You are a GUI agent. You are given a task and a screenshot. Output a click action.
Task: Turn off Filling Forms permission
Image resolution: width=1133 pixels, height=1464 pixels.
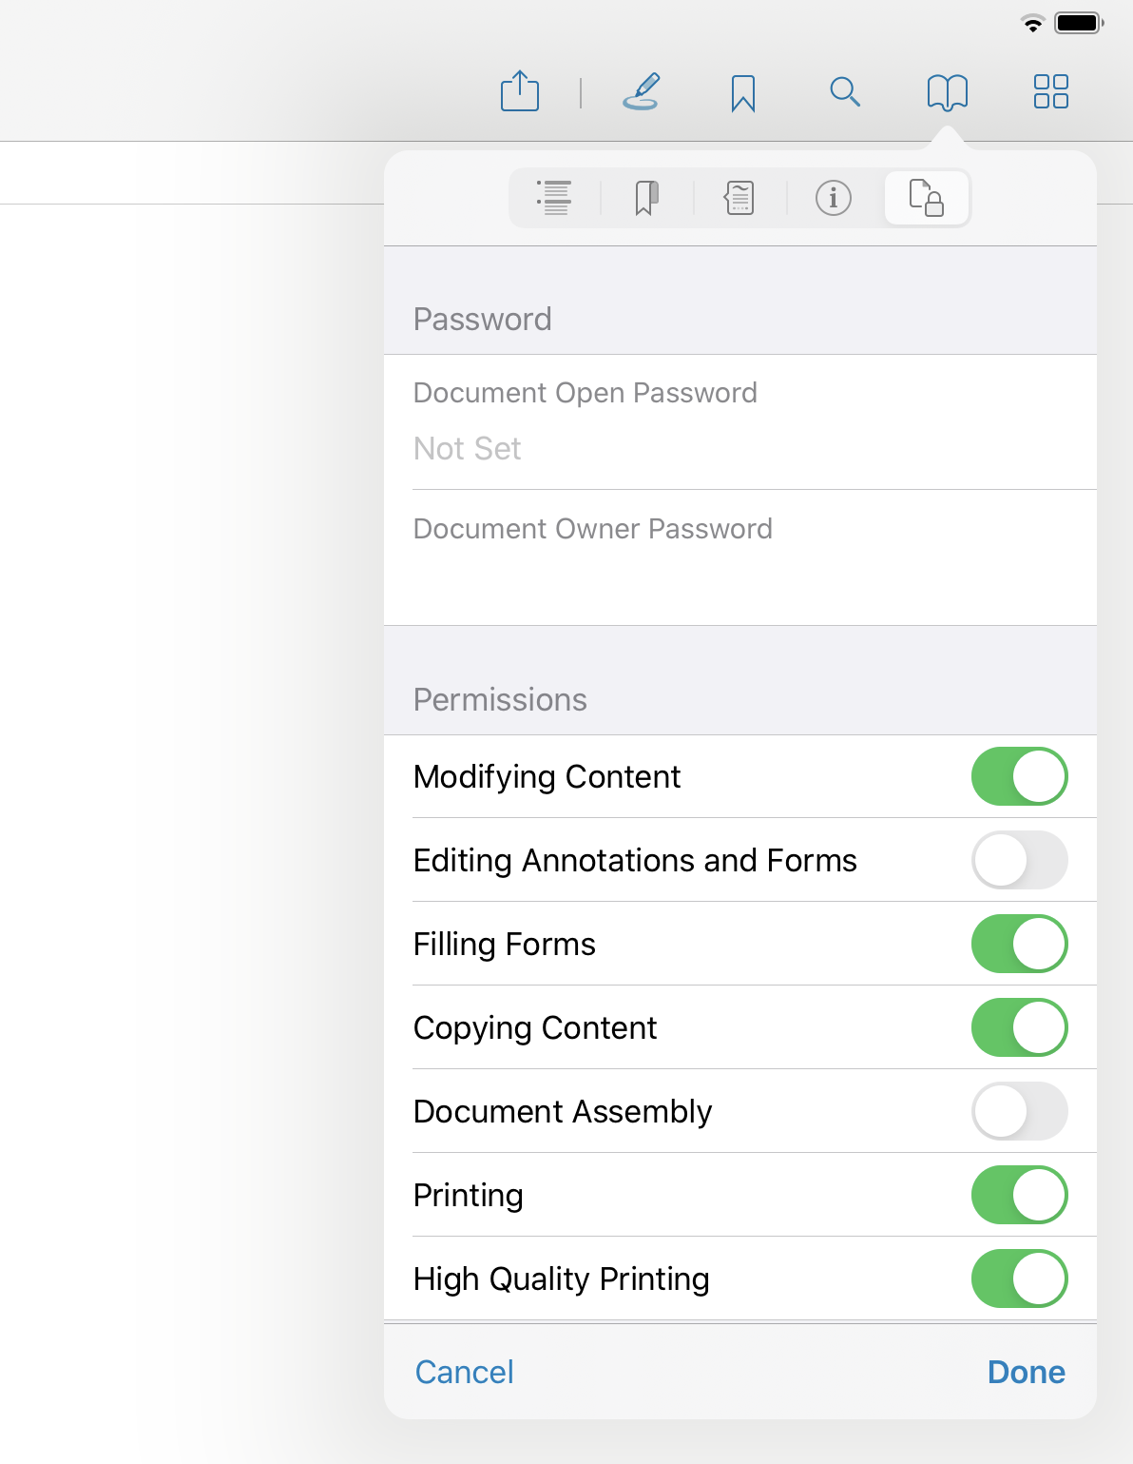click(1019, 944)
